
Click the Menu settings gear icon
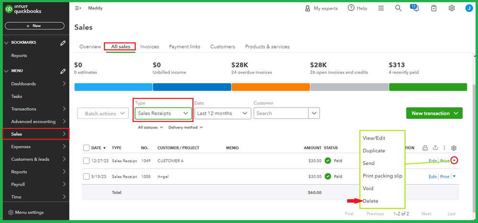point(11,212)
